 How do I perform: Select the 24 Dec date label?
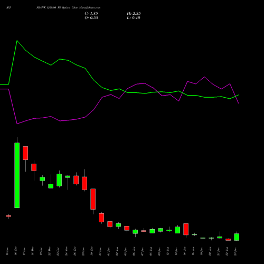tap(67, 251)
